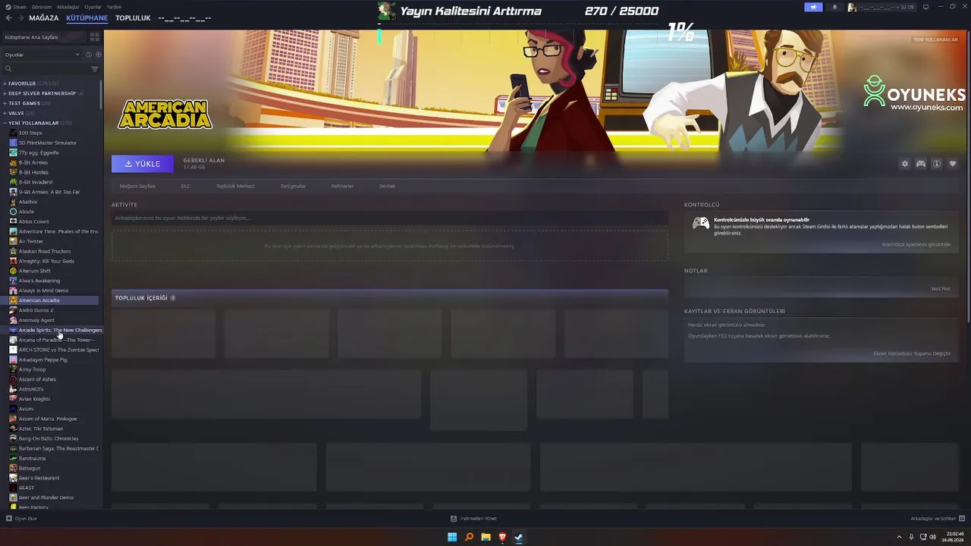Click Ekran Görüntüsü Tuşunu Değiştir
The image size is (971, 546).
pyautogui.click(x=912, y=353)
